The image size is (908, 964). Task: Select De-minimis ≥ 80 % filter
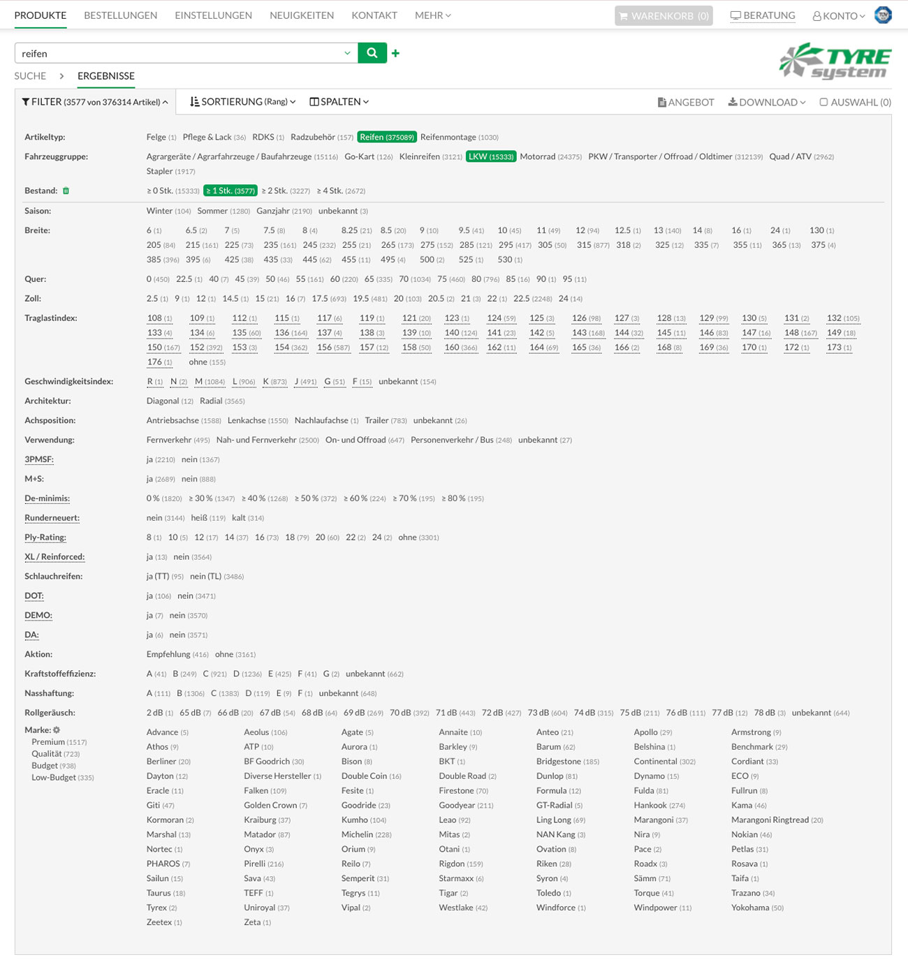[x=462, y=498]
